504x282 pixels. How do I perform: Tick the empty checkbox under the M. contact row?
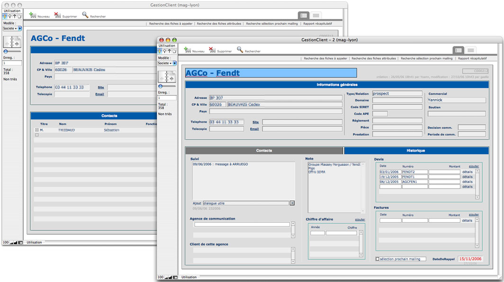pos(37,135)
